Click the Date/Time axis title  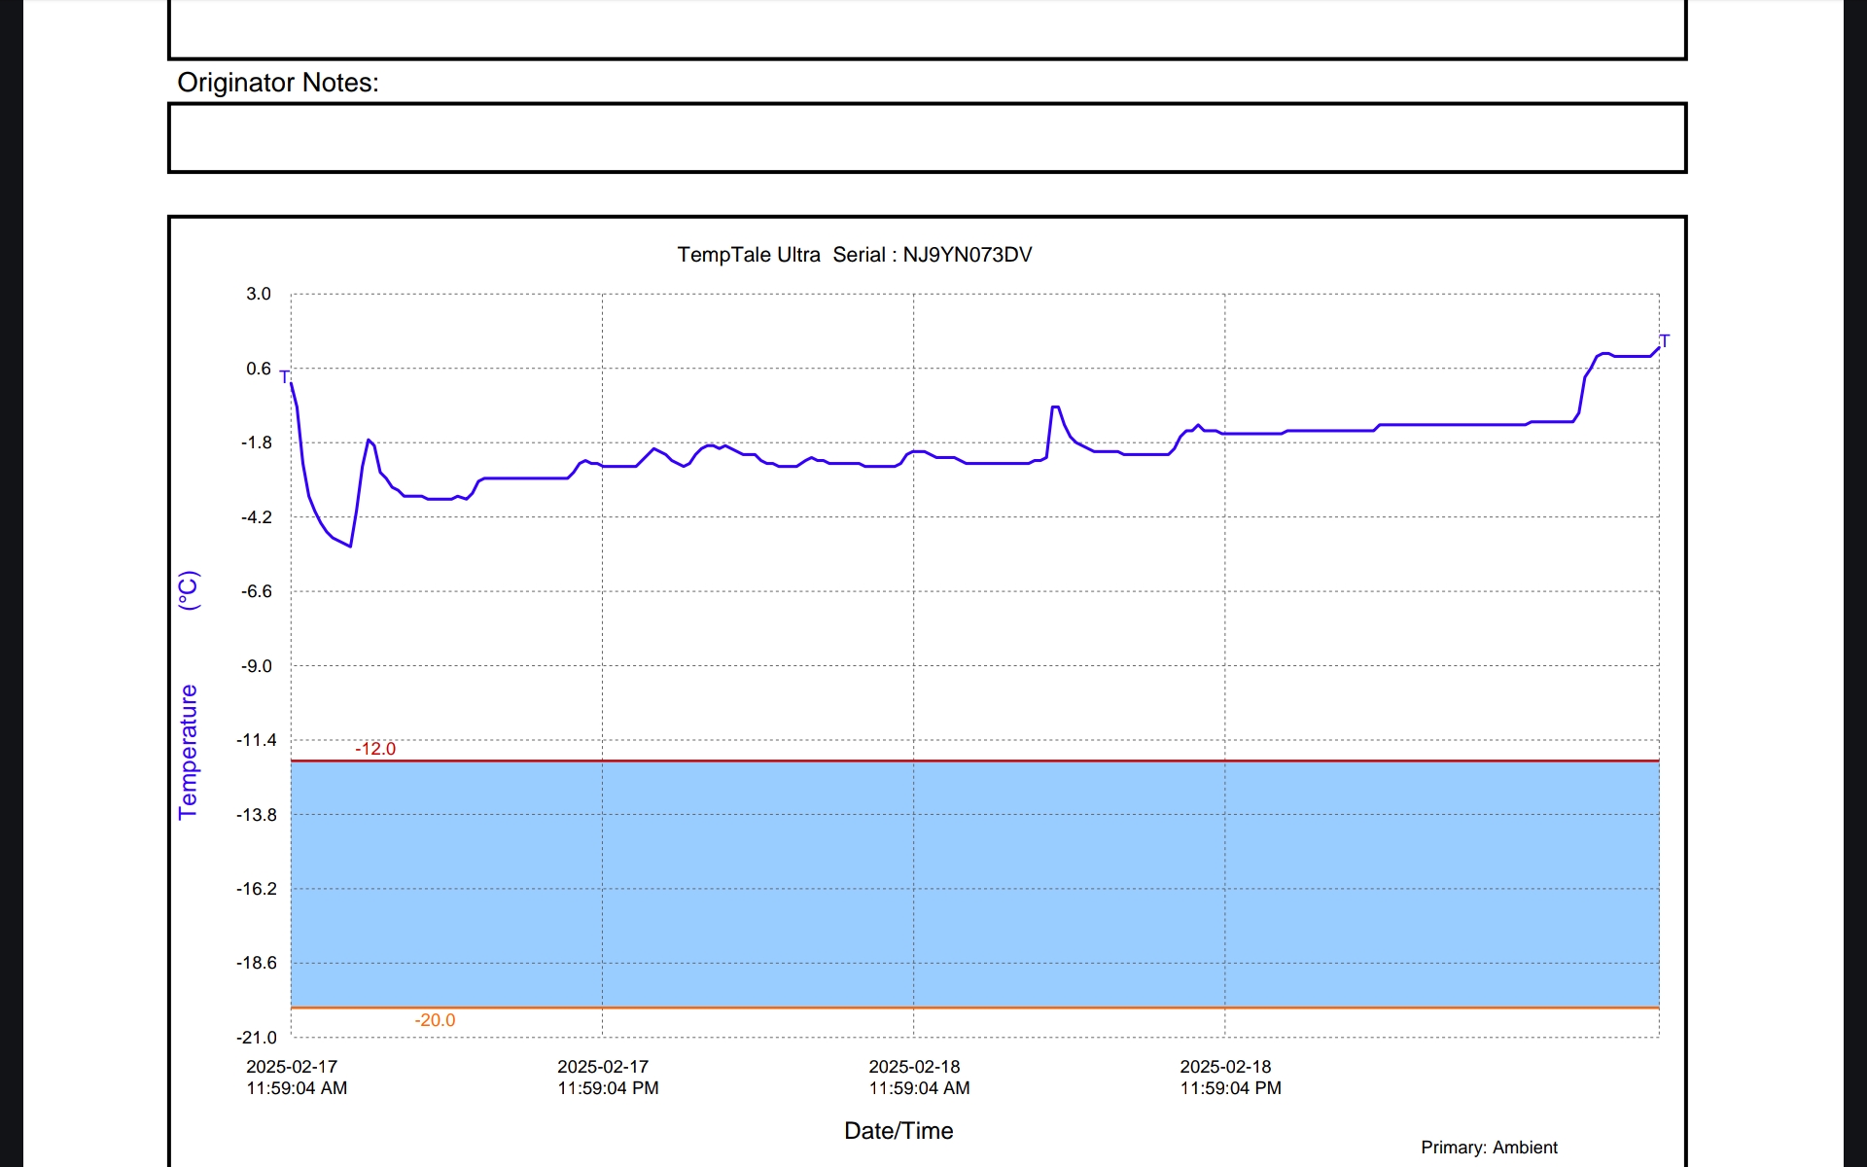pos(898,1131)
